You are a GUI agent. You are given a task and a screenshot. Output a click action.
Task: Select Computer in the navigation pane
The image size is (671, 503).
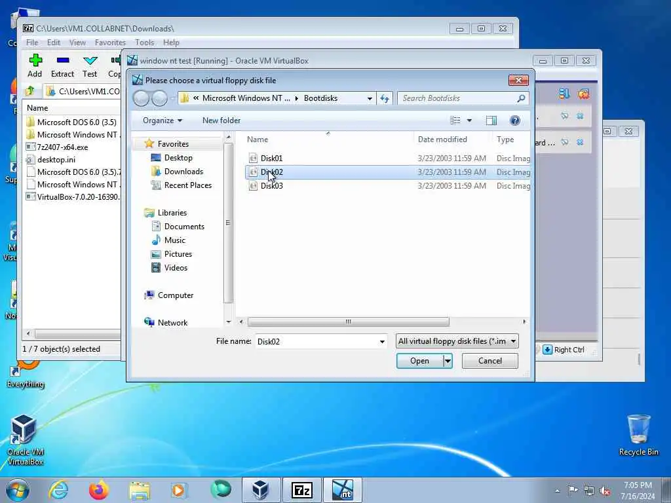tap(176, 295)
